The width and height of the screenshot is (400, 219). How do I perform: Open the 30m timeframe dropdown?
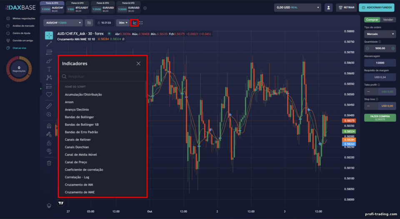pyautogui.click(x=123, y=23)
